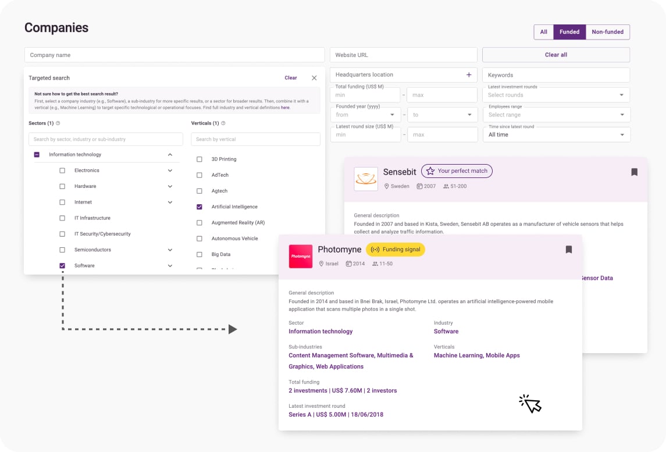
Task: Check the IT Security/Cybersecurity checkbox
Action: pyautogui.click(x=62, y=234)
